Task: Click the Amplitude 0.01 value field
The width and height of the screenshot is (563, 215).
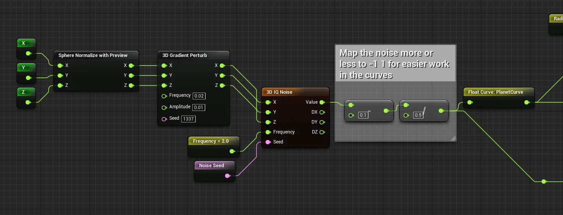Action: click(x=199, y=107)
